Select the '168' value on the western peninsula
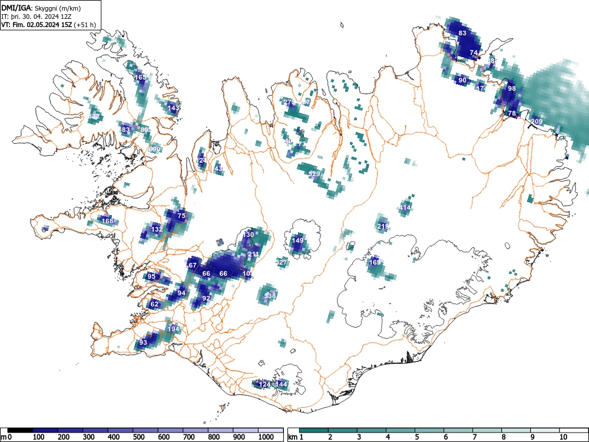The height and width of the screenshot is (442, 589). pyautogui.click(x=107, y=220)
